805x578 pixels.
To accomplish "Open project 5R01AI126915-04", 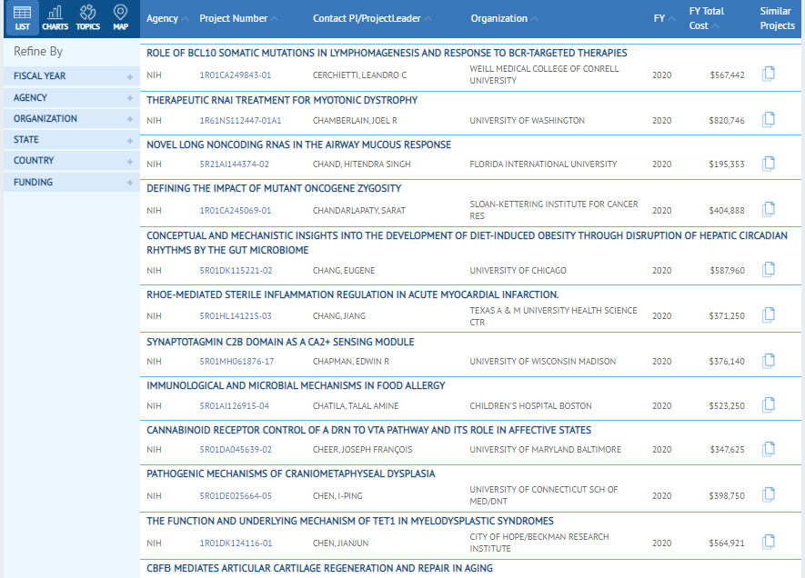I will click(x=234, y=405).
